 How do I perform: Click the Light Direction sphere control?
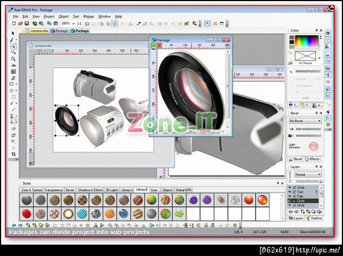point(313,146)
